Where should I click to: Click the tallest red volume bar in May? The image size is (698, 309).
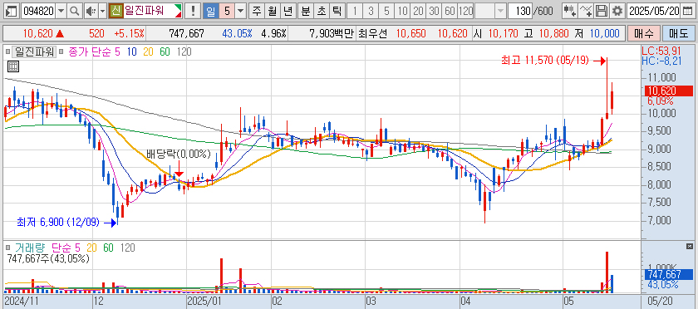[607, 272]
